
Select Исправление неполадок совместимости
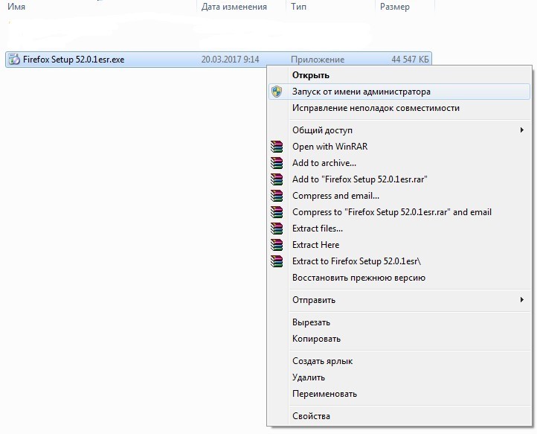[x=376, y=108]
